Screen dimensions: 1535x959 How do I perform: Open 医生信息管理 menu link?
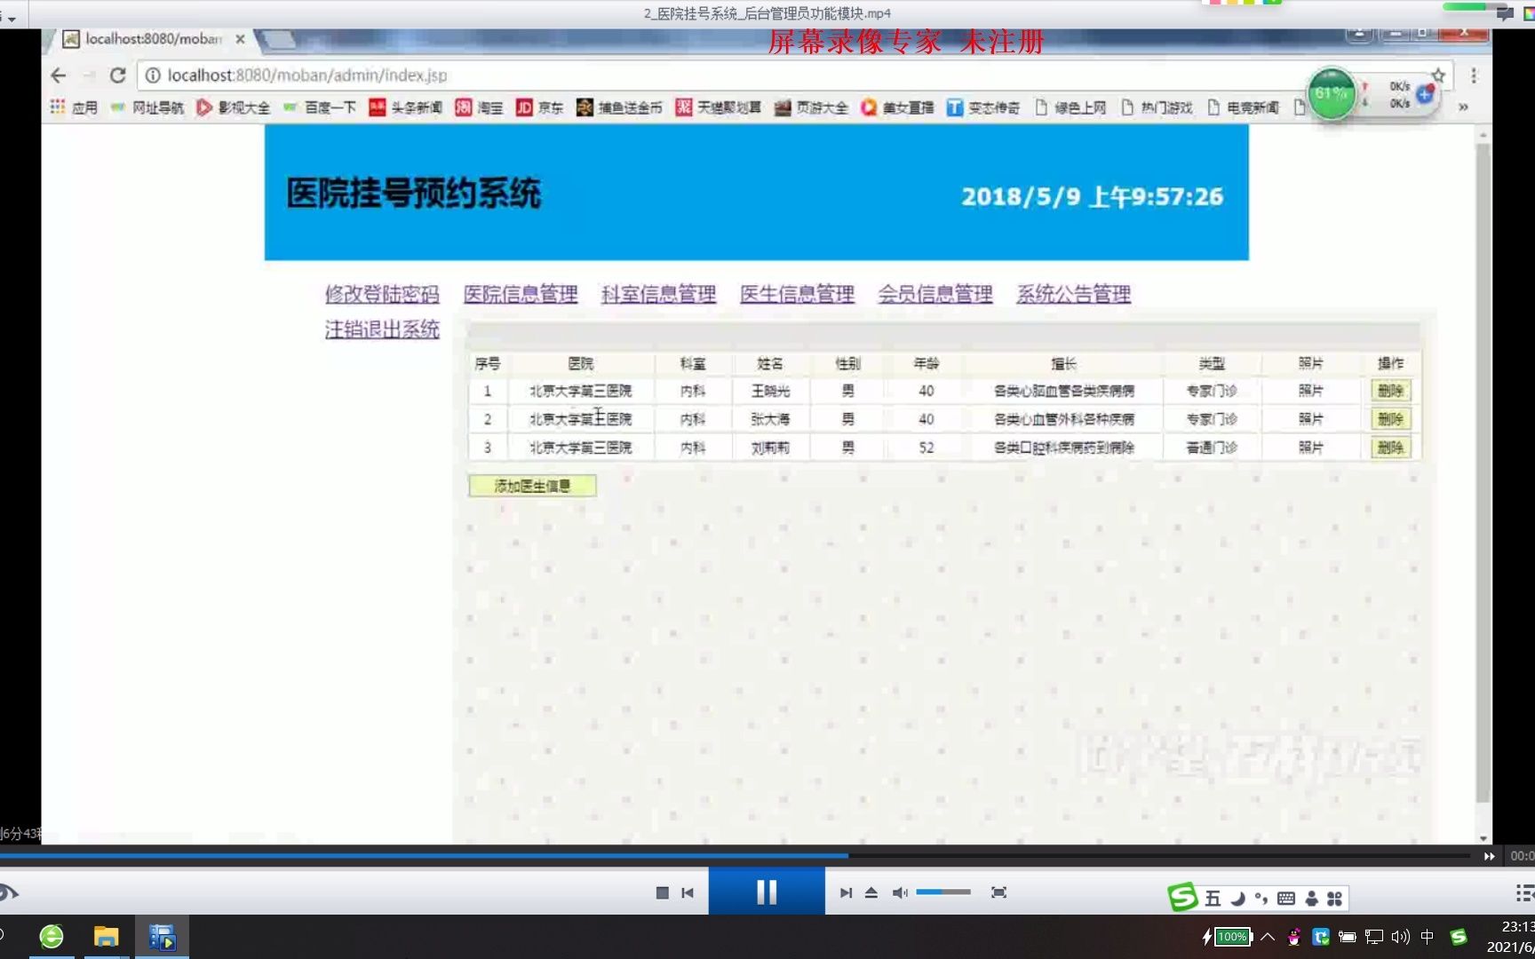797,294
